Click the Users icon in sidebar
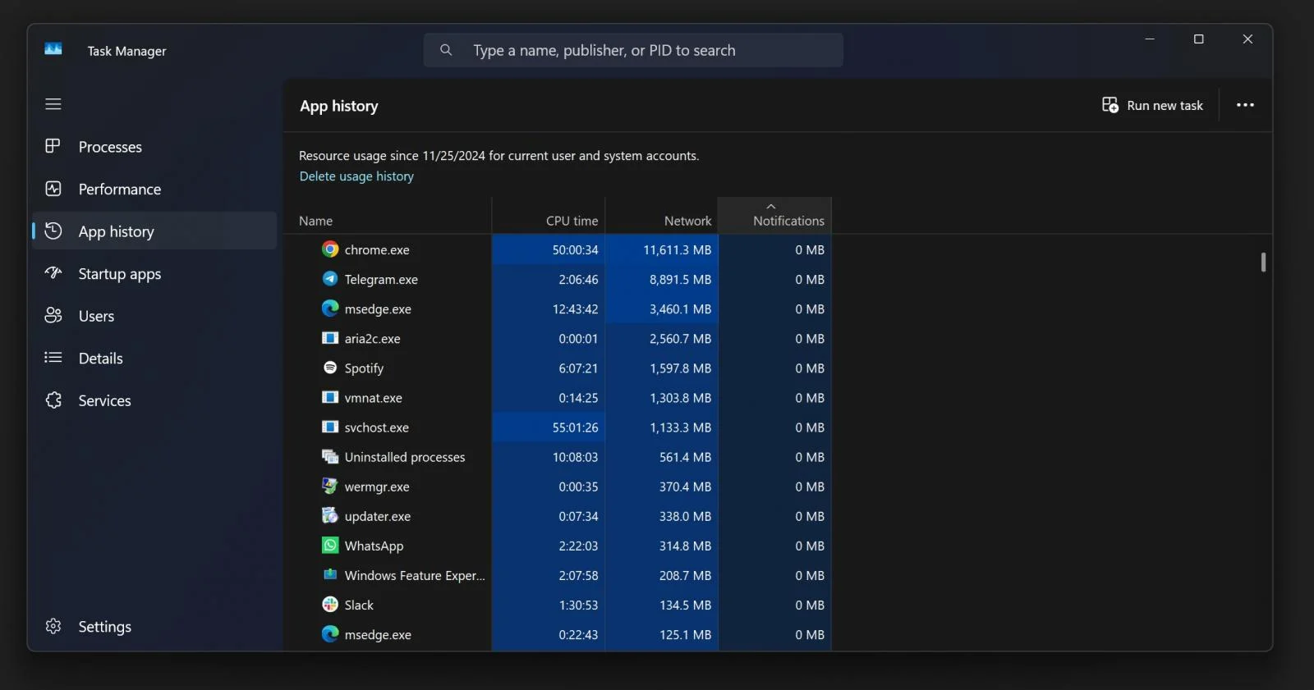The width and height of the screenshot is (1314, 690). (x=53, y=316)
